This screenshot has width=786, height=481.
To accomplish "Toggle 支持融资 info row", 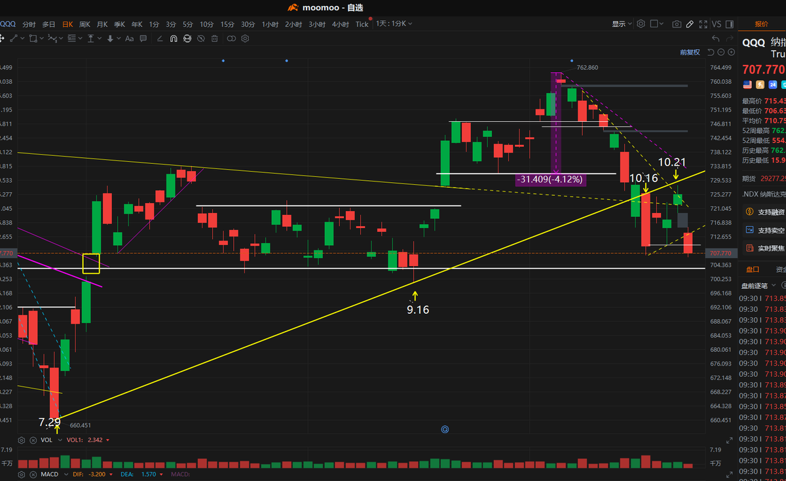I will click(x=765, y=212).
